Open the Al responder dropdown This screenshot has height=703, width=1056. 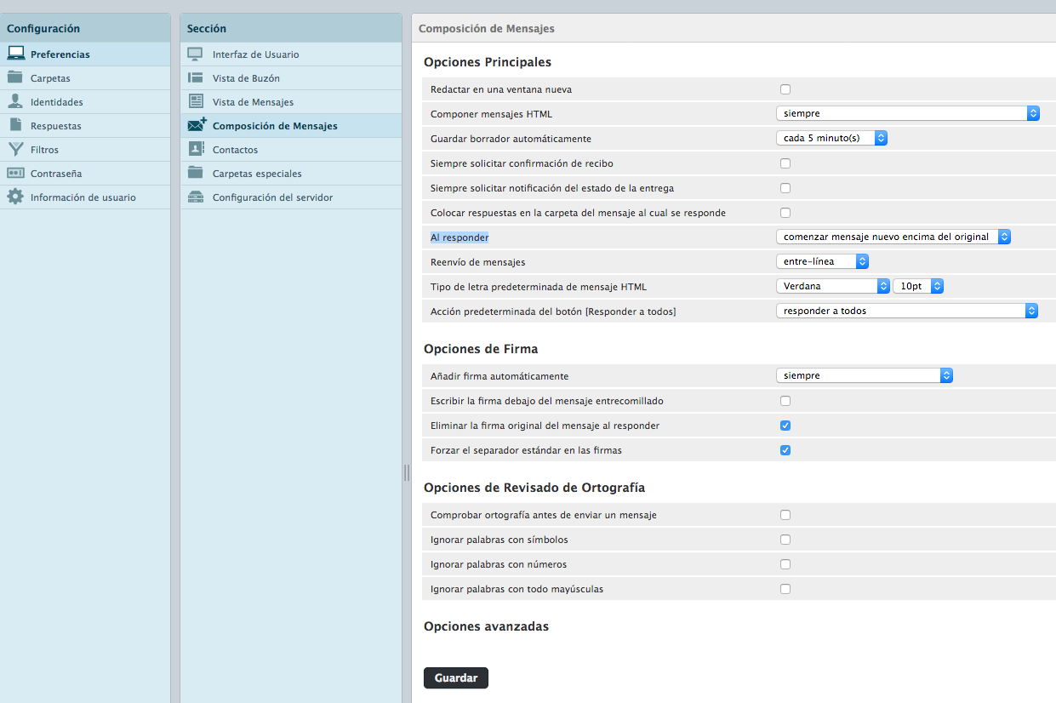893,237
